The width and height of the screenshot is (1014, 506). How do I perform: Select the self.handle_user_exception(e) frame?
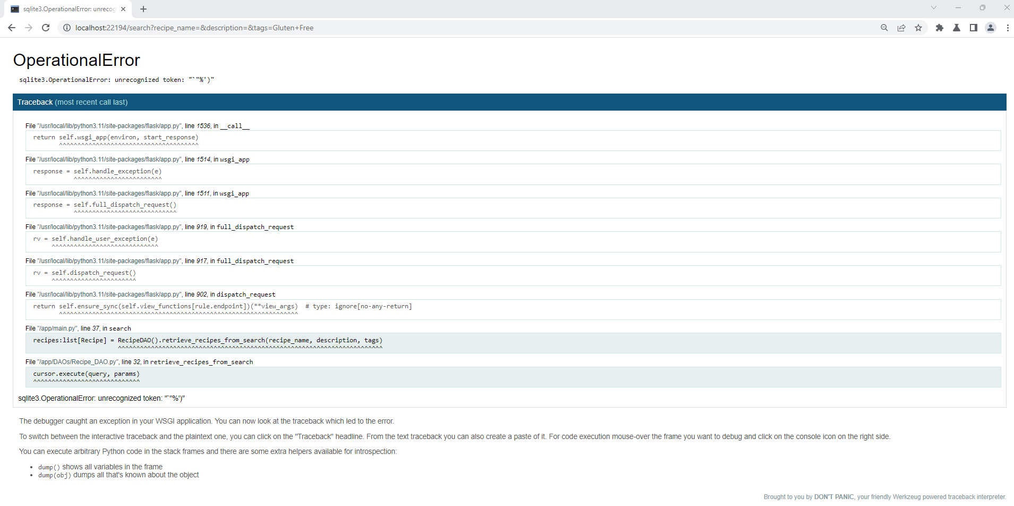513,242
